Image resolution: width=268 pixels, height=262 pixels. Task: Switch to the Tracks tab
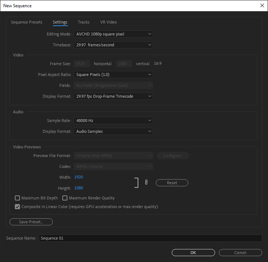[84, 22]
